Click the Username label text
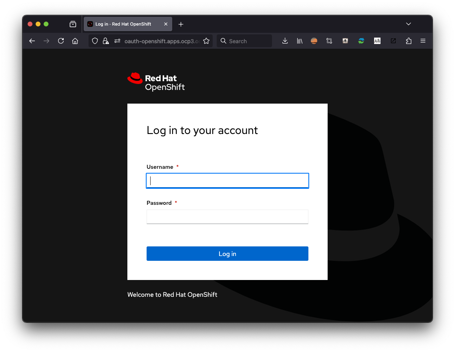The image size is (455, 352). (x=160, y=167)
